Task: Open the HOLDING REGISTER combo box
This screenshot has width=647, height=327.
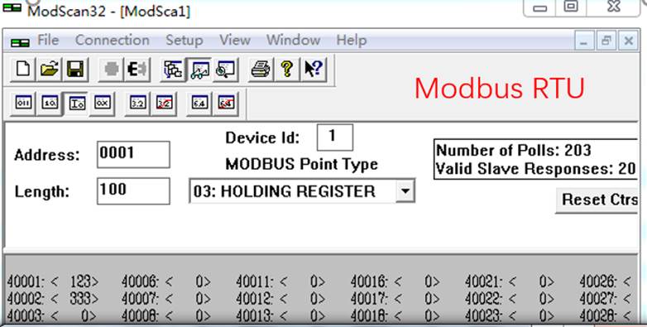Action: pyautogui.click(x=302, y=190)
